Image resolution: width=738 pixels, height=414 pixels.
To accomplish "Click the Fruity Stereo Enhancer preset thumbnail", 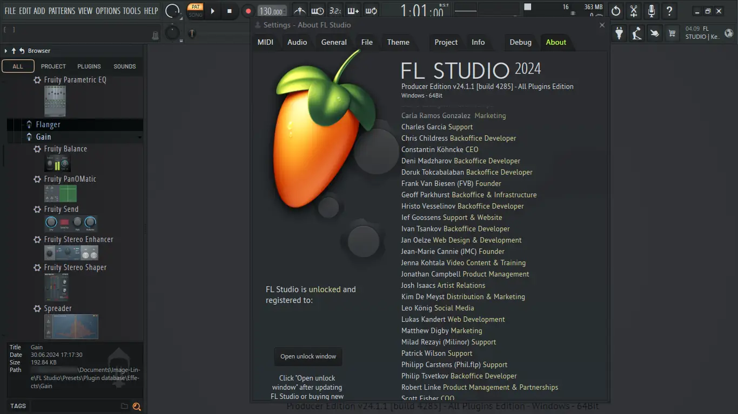I will point(71,253).
